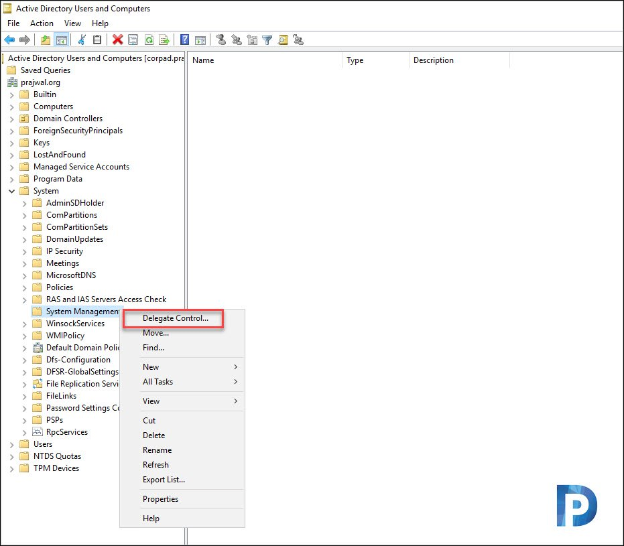Click the RpcServices item icon
624x546 pixels.
pyautogui.click(x=38, y=432)
